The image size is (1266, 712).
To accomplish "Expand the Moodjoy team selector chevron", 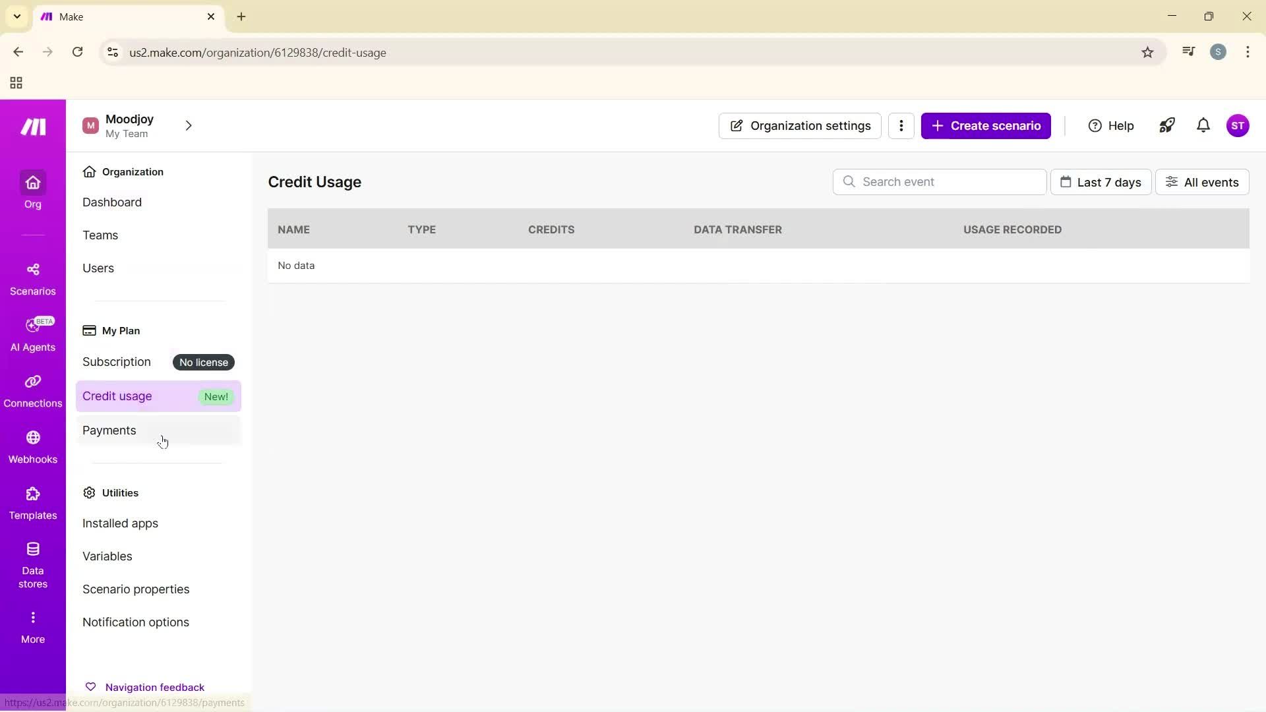I will pyautogui.click(x=189, y=125).
